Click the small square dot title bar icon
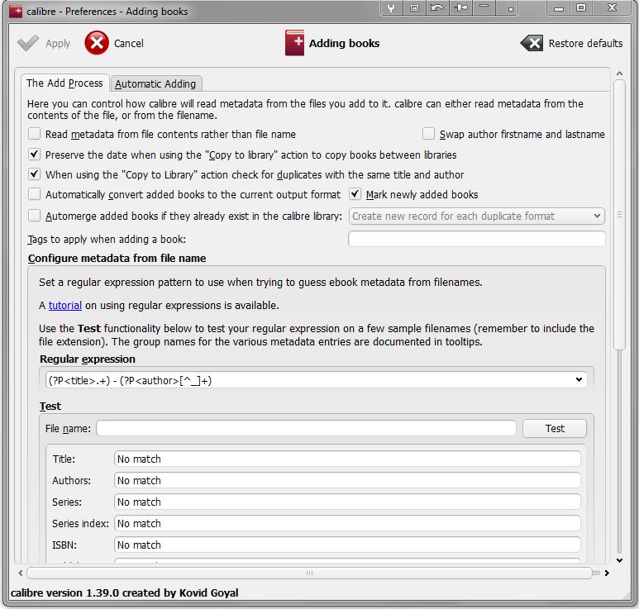639x609 pixels. point(510,9)
